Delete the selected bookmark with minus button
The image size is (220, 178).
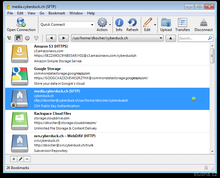click(27, 159)
